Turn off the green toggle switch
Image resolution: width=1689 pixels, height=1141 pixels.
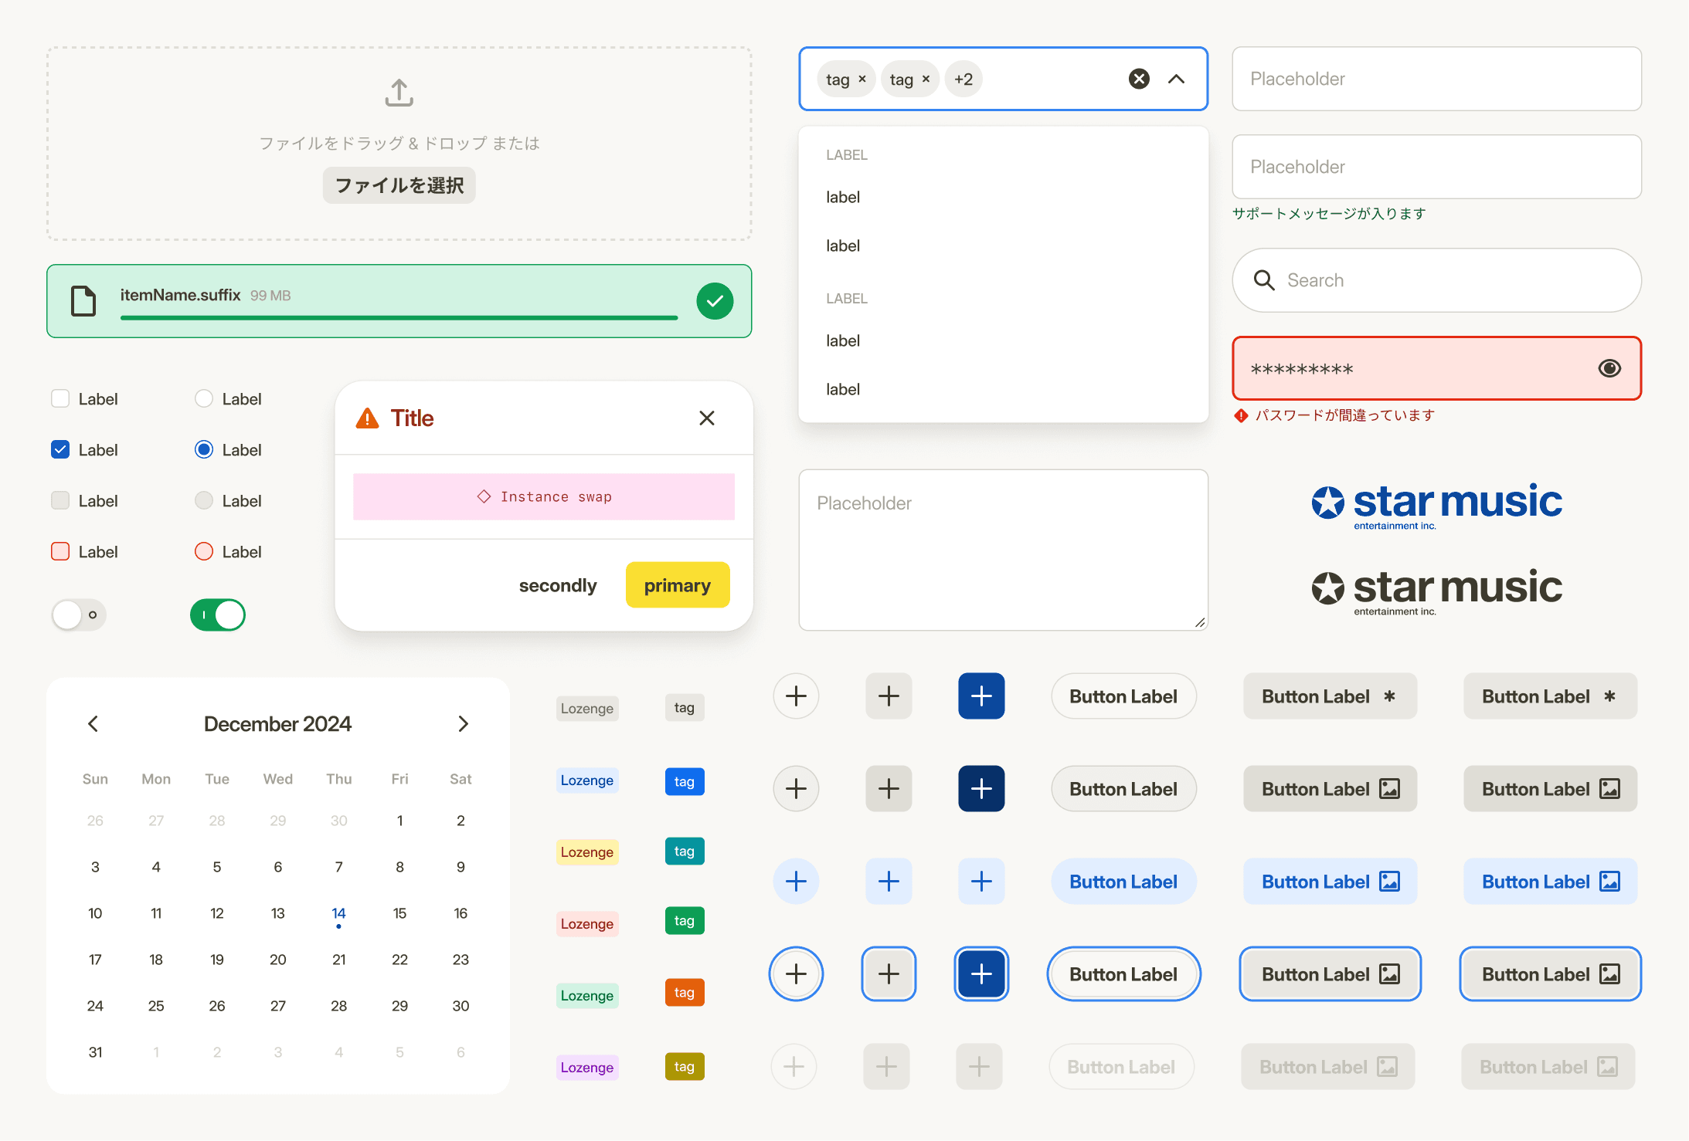(218, 615)
